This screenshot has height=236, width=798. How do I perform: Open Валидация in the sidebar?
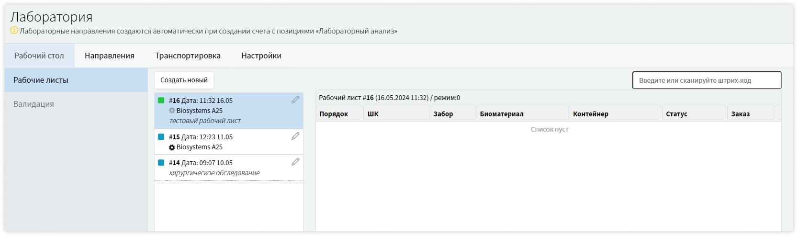click(x=34, y=104)
